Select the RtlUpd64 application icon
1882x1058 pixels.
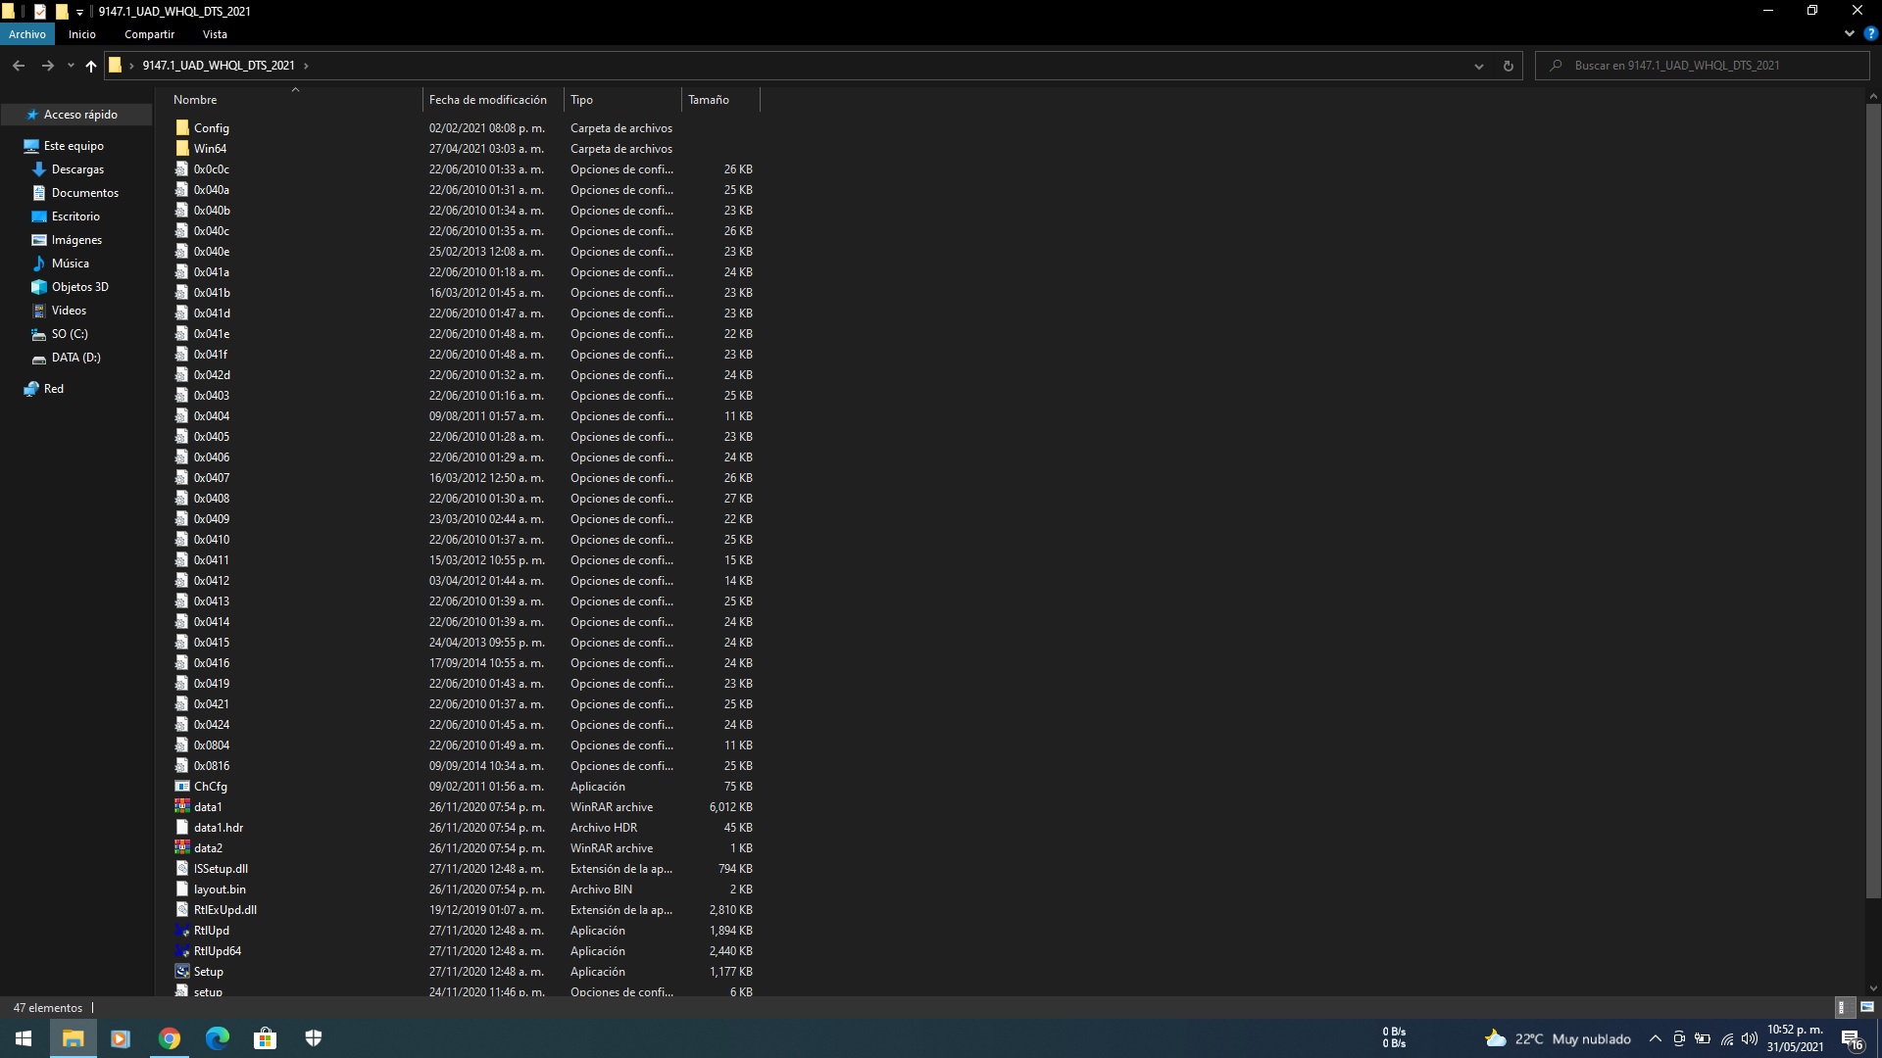tap(182, 951)
